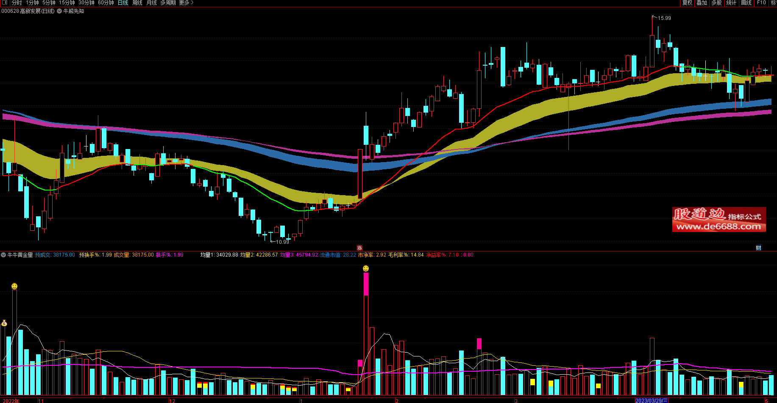Expand the 牛熊先知 indicator dropdown

59,11
